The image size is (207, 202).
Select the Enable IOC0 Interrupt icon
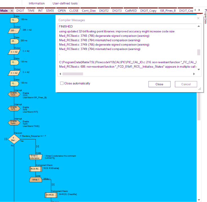[x=14, y=94]
